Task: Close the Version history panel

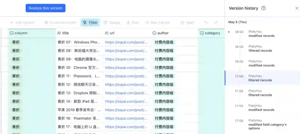Action: coord(297,8)
